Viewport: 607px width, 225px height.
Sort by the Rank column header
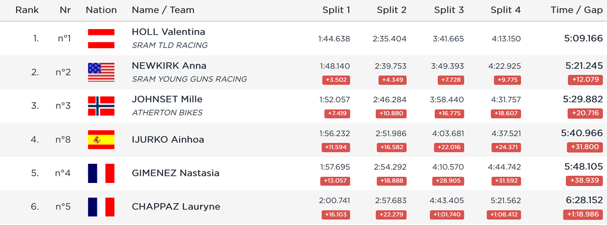(x=27, y=10)
